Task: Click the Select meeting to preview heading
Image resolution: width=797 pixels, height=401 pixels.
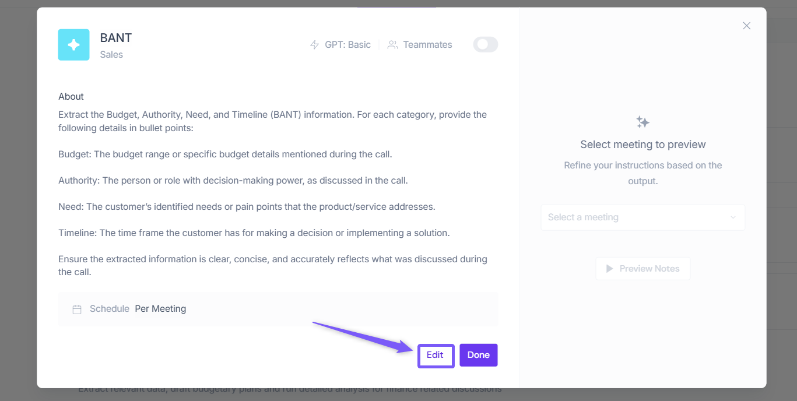Action: pos(642,145)
